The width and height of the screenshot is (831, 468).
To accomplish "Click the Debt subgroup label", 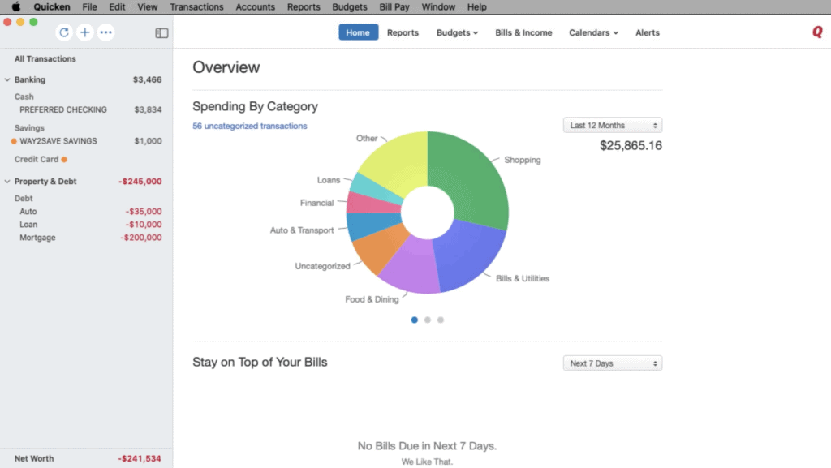I will click(x=24, y=199).
